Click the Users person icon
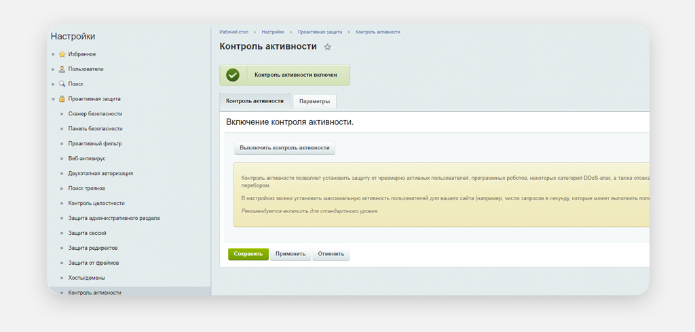The image size is (695, 332). point(62,69)
